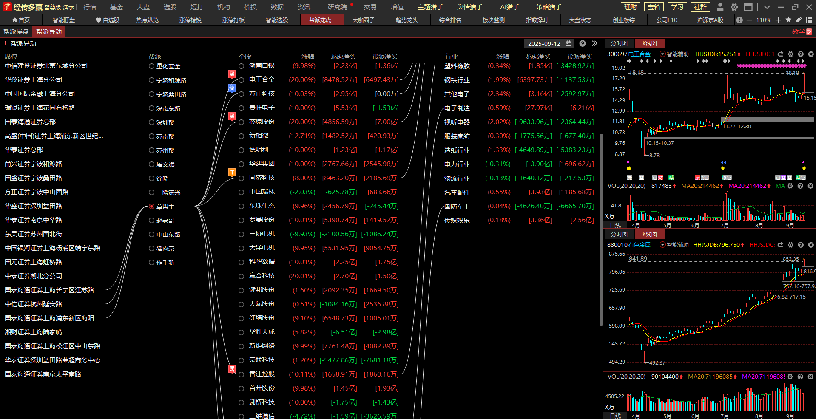
Task: Select the 宁波和源路 radio button
Action: coord(151,80)
